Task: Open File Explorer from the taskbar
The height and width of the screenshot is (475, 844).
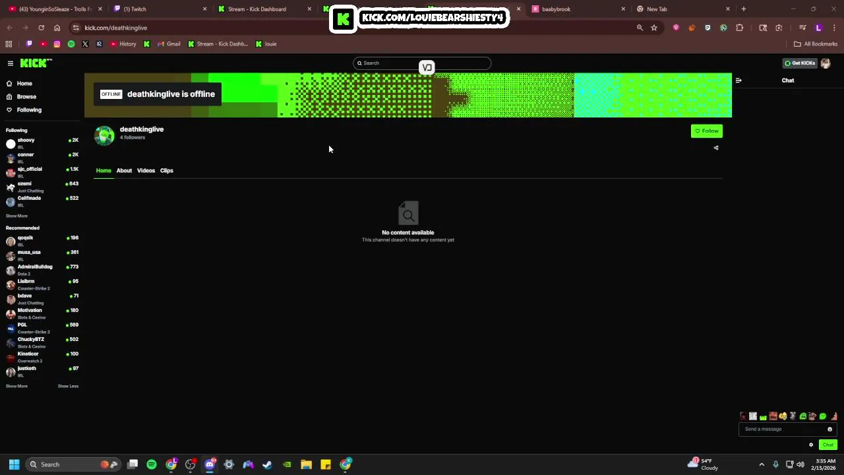Action: (306, 464)
